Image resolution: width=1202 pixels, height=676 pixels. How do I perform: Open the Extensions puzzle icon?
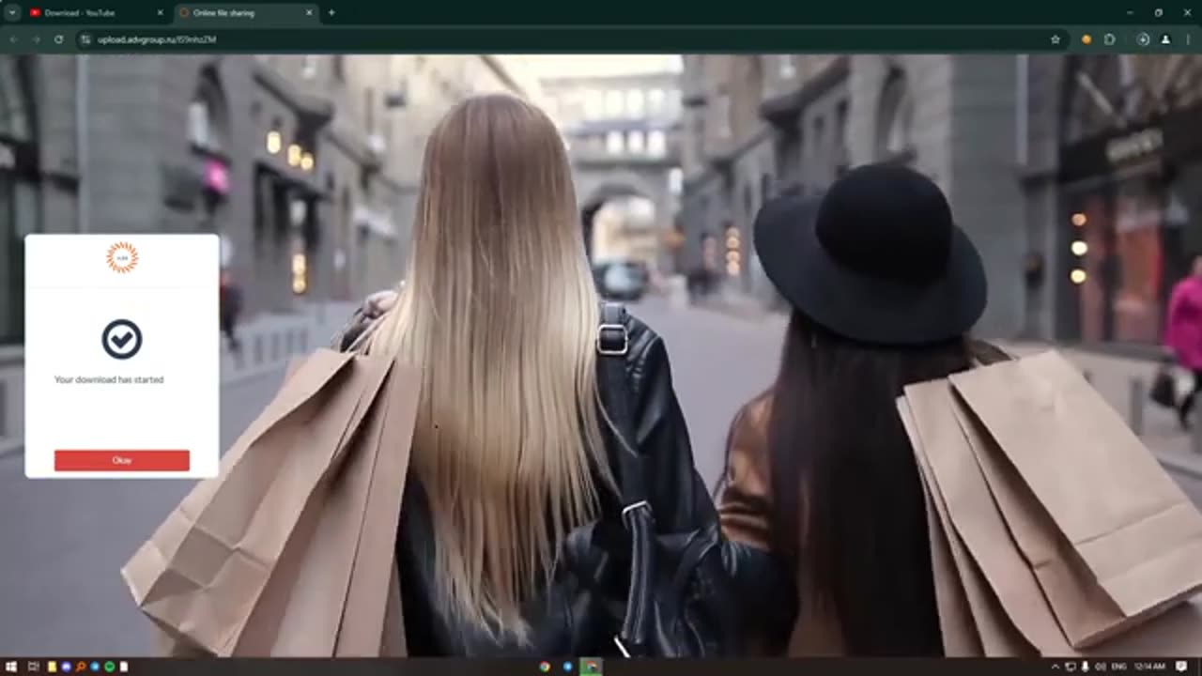1110,39
